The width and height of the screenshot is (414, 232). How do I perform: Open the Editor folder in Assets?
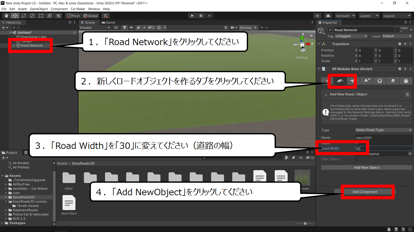tap(69, 180)
